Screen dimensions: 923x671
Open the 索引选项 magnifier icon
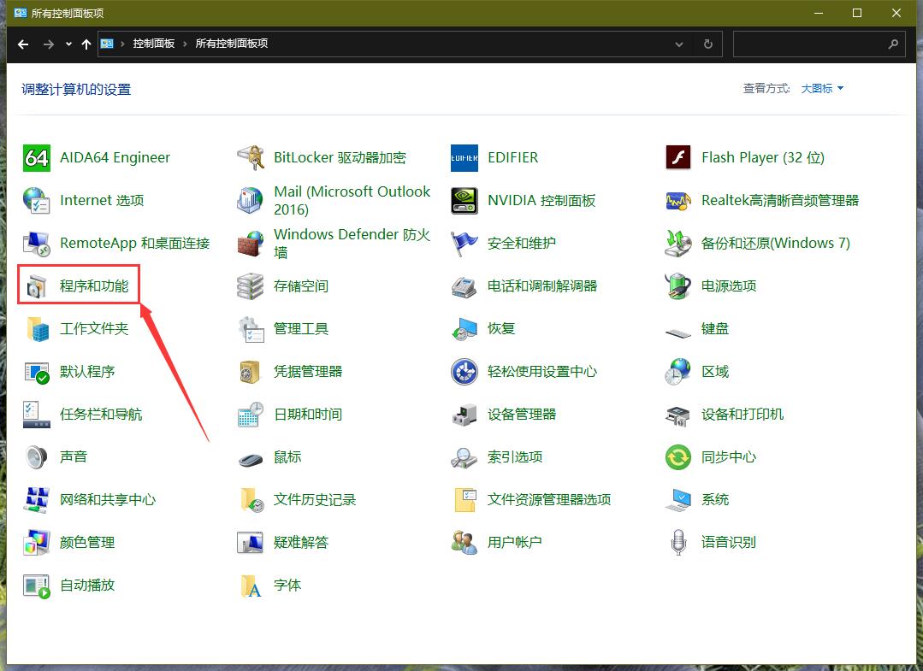464,457
